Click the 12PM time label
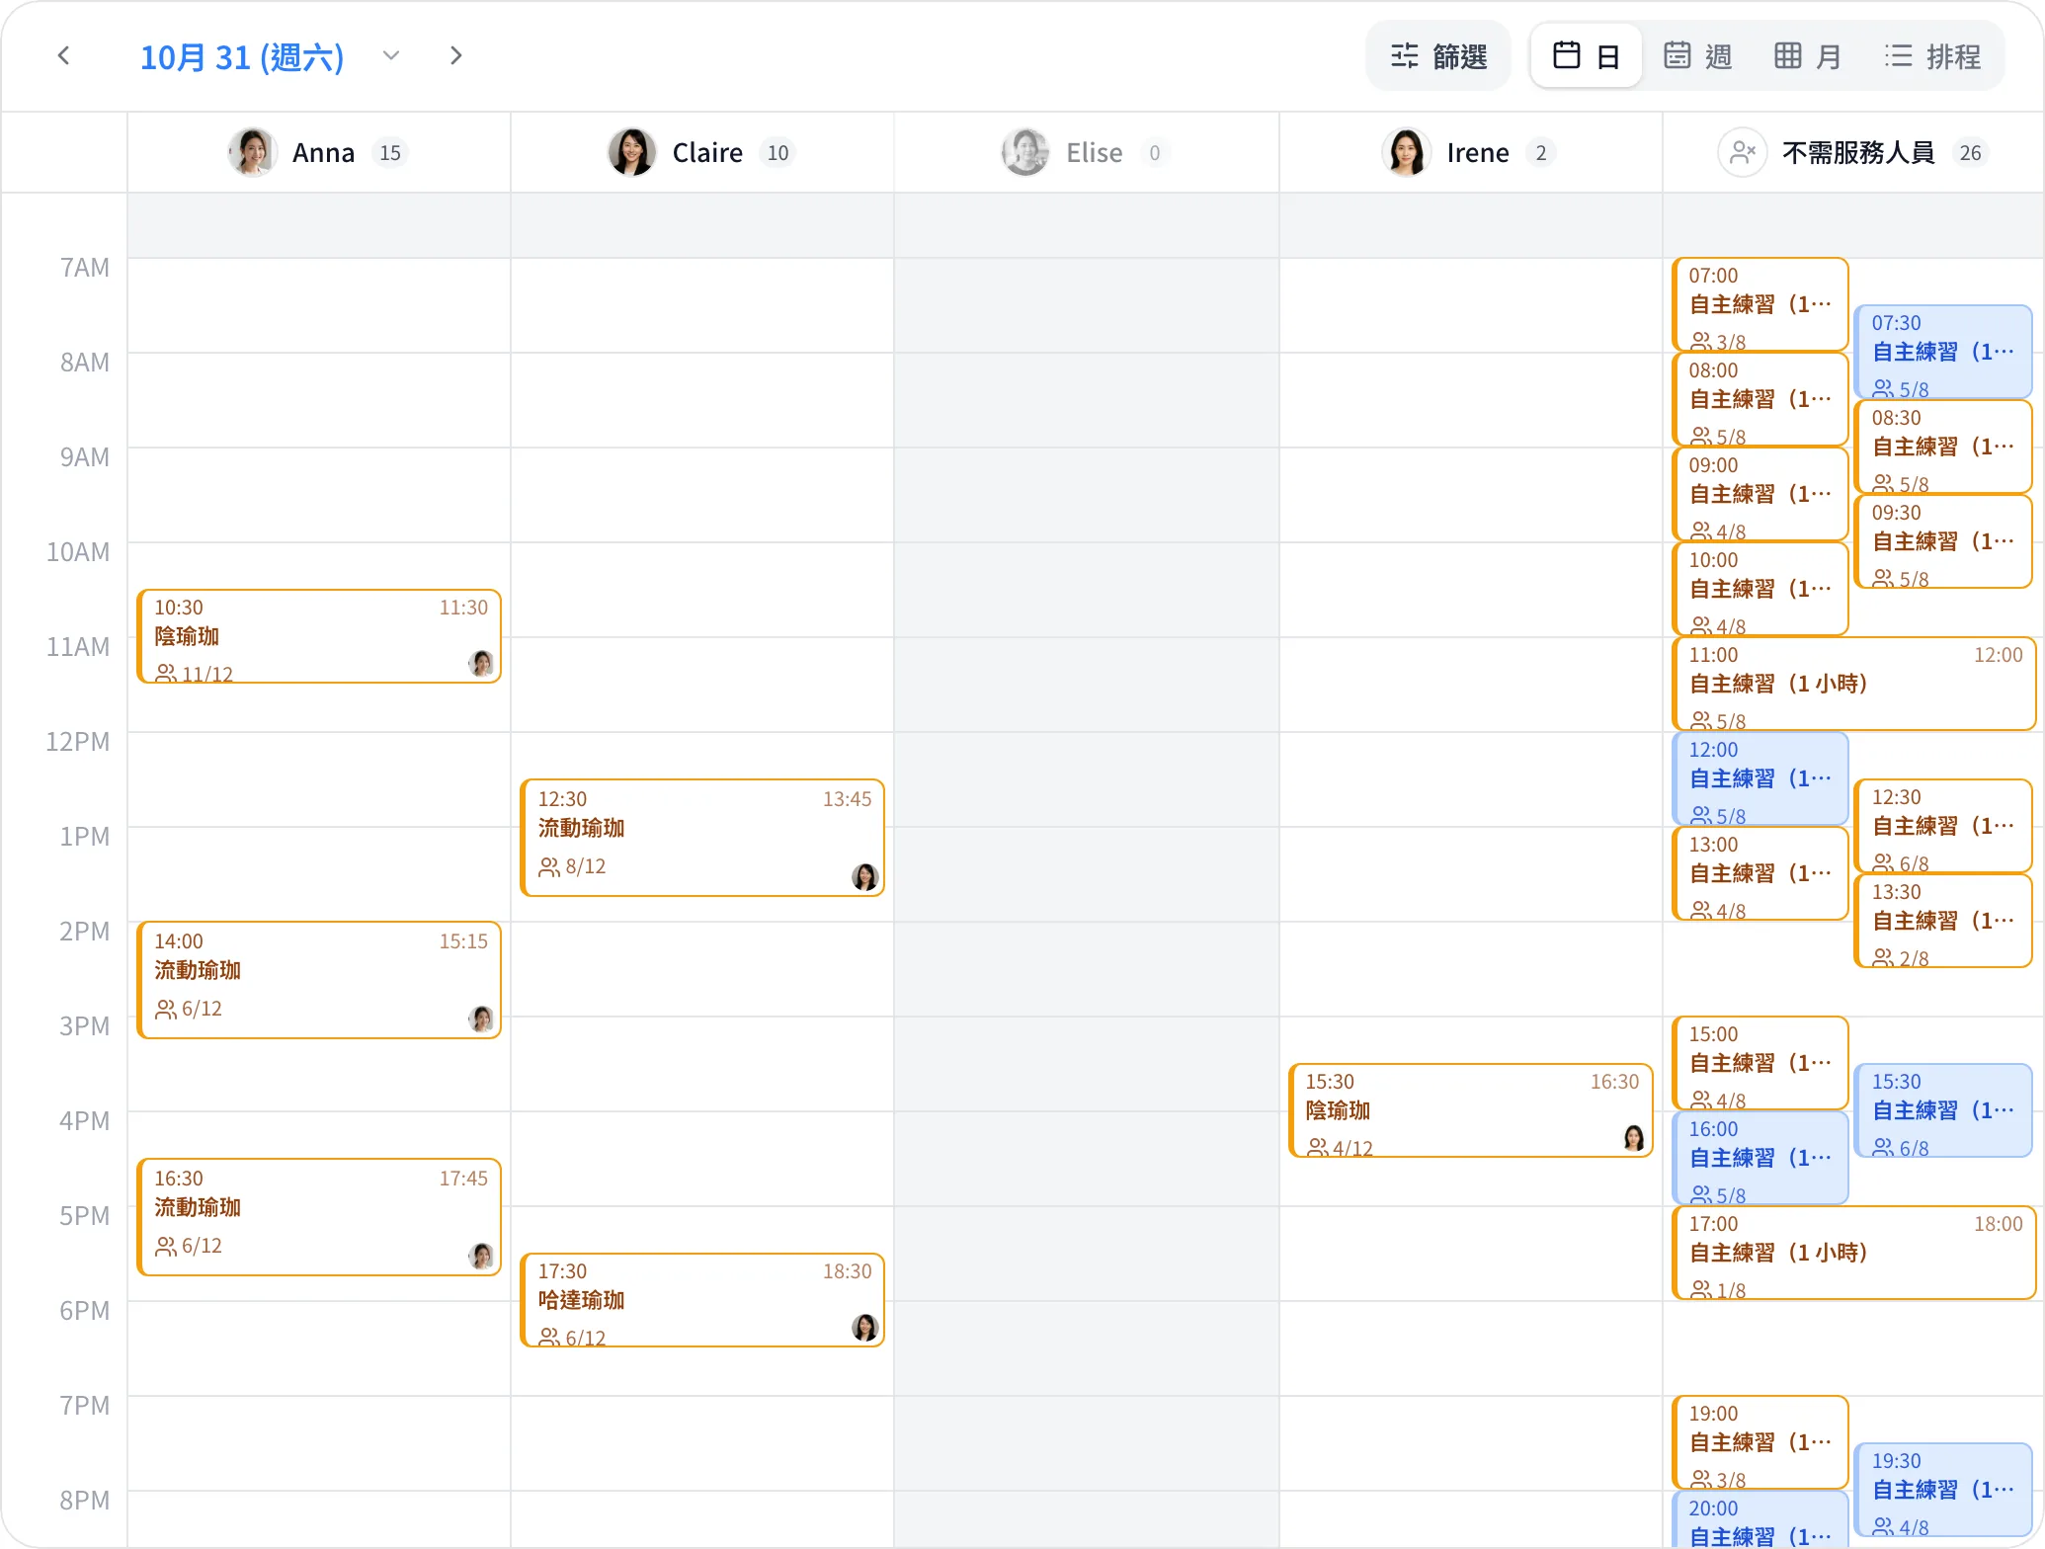Screen dimensions: 2045x1549 click(x=78, y=742)
